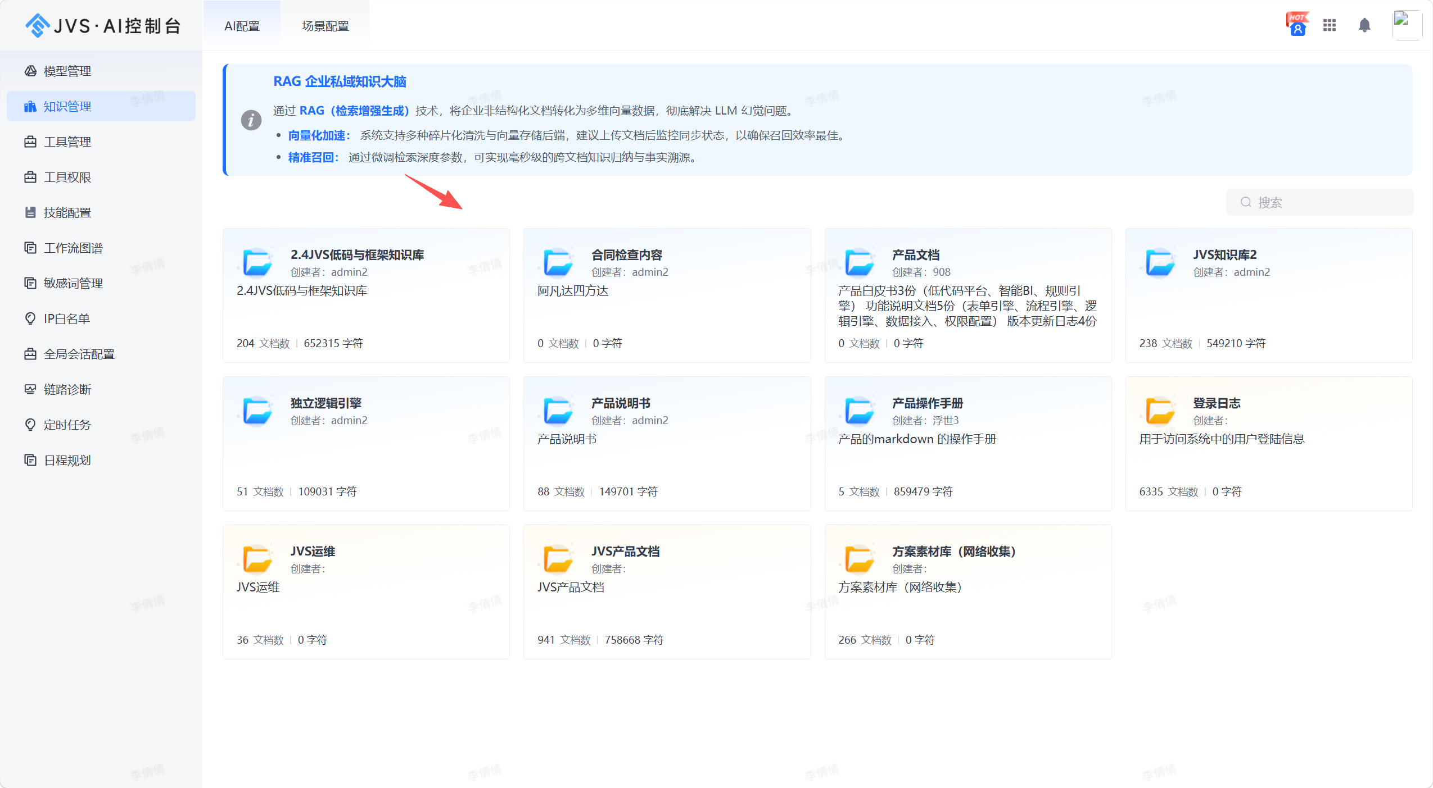Click the RAG 企业私域知识大脑 heading

[340, 81]
